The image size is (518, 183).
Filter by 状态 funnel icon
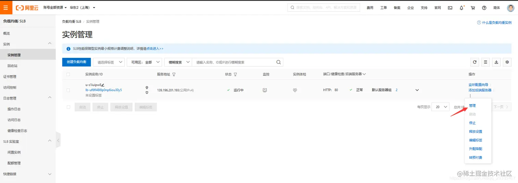tap(235, 74)
